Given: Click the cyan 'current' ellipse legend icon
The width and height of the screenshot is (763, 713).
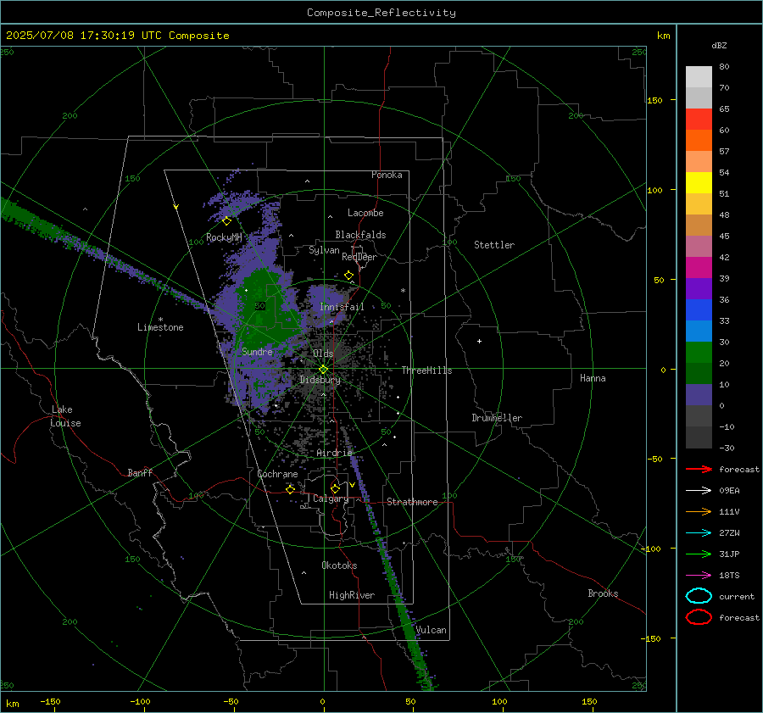Looking at the screenshot, I should [699, 596].
